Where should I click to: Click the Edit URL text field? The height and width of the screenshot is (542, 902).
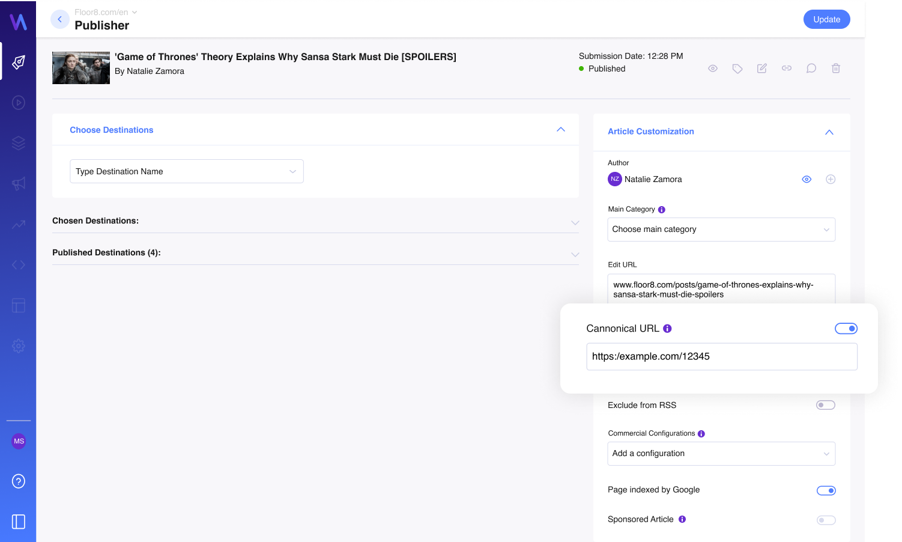click(721, 290)
